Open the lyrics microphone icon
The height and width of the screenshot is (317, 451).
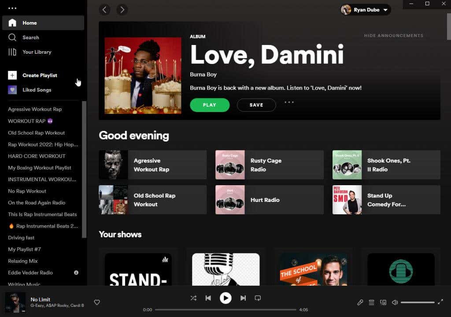pos(360,302)
